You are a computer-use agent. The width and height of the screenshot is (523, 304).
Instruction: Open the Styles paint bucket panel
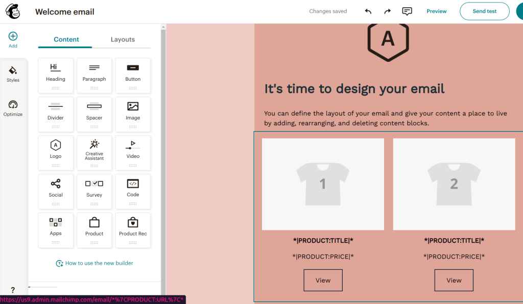[13, 74]
